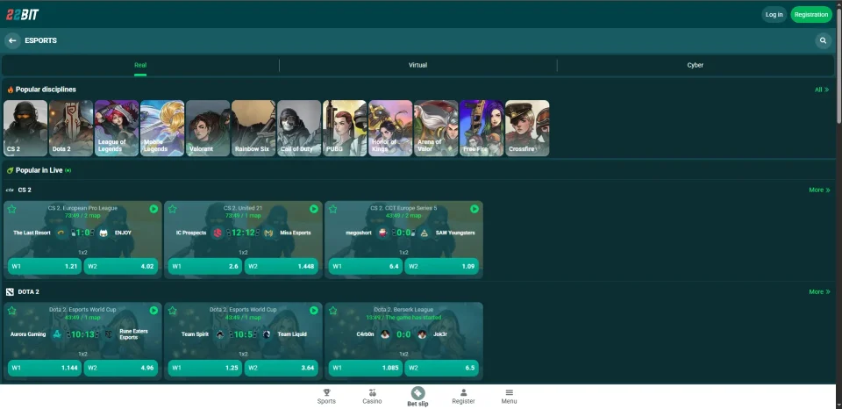This screenshot has width=842, height=409.
Task: Bet W1 1.21 on The Last Resort
Action: [x=45, y=266]
